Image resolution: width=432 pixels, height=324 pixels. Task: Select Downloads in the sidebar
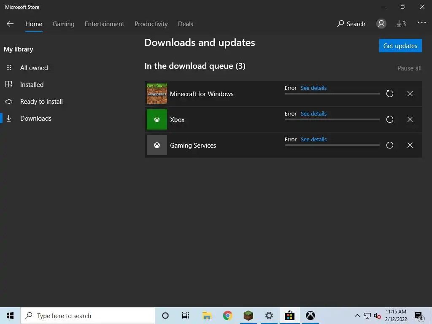click(x=36, y=119)
